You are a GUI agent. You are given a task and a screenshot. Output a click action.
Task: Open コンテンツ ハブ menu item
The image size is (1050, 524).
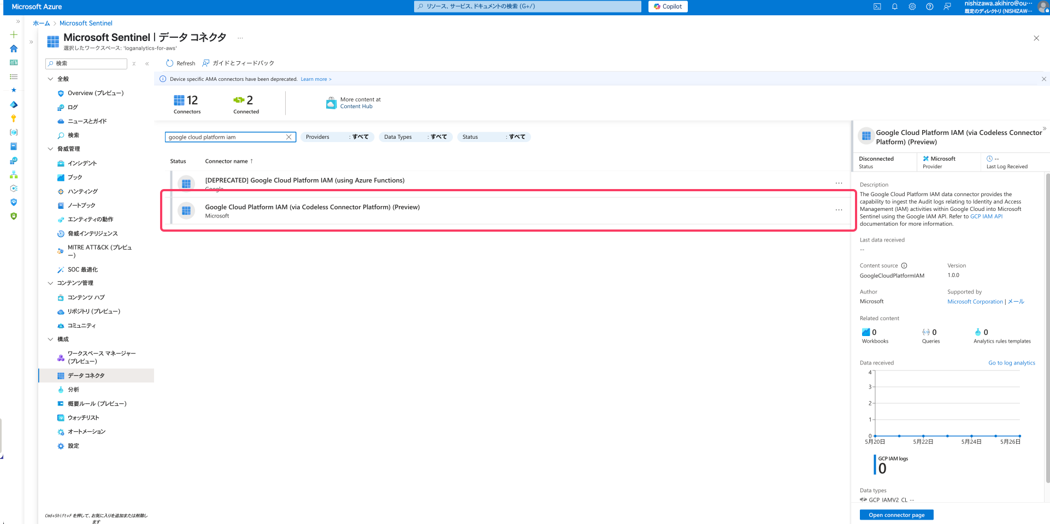point(86,298)
